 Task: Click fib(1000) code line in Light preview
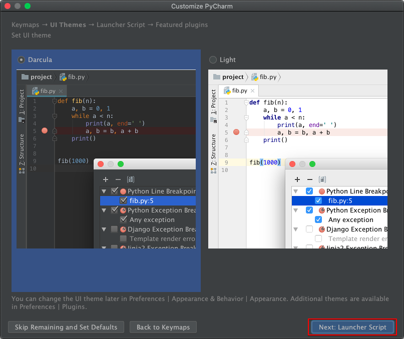pyautogui.click(x=265, y=162)
